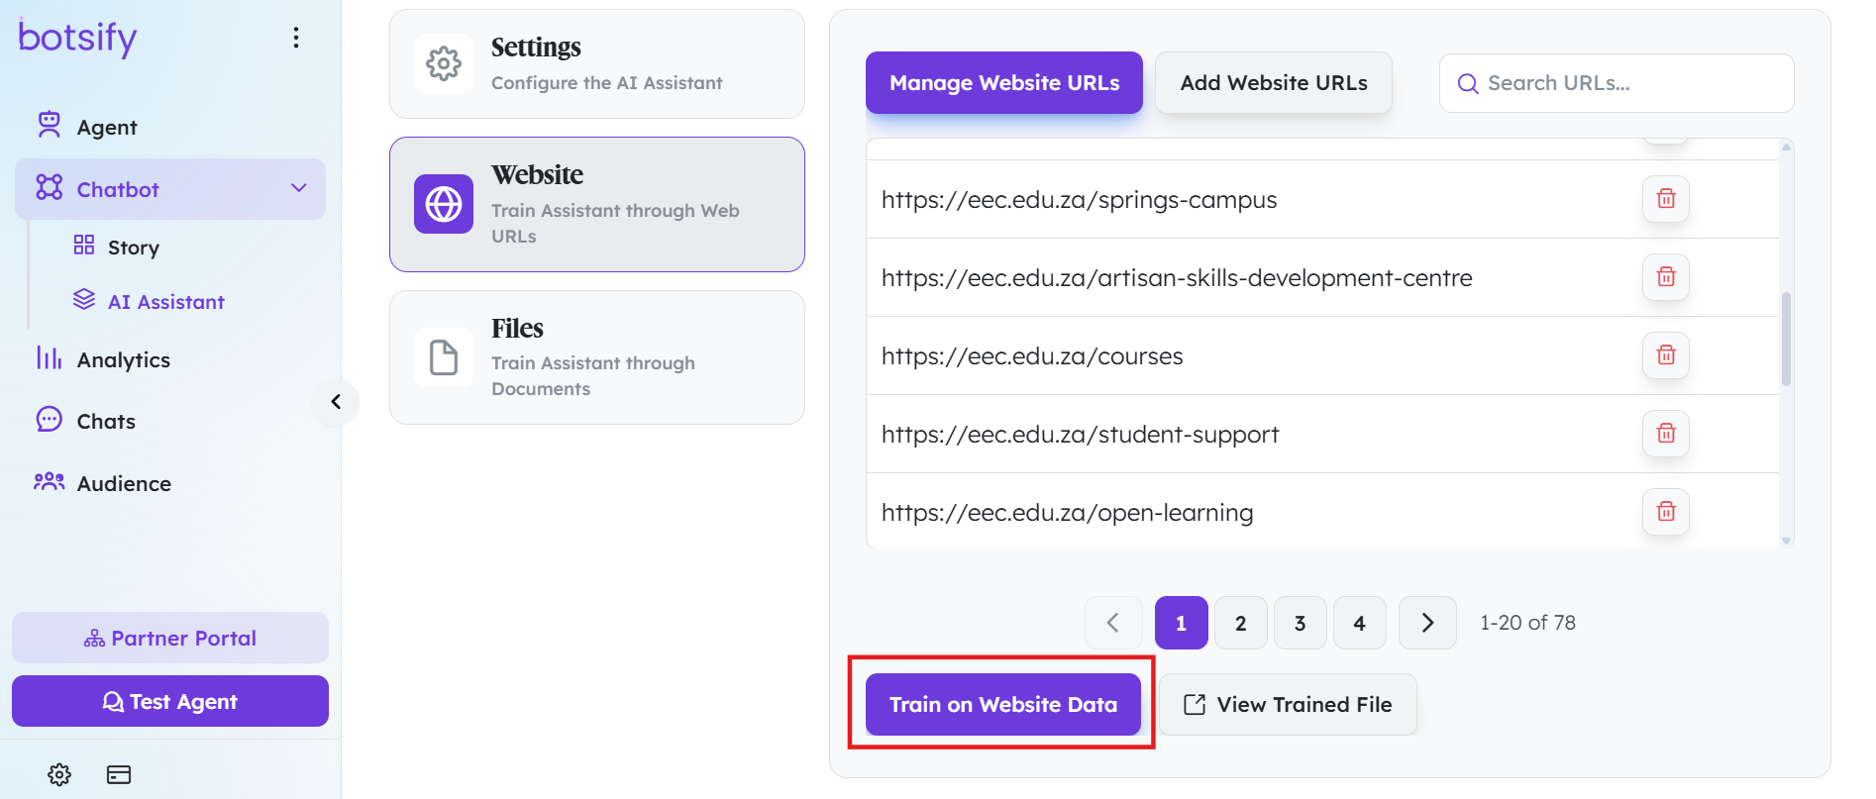Delete the open-learning URL entry

click(1666, 512)
